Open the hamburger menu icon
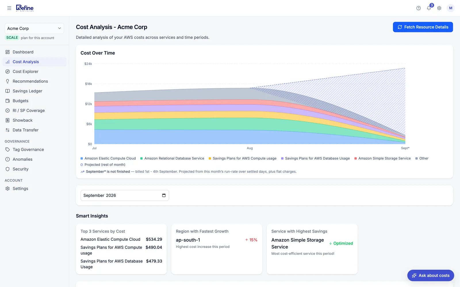460x287 pixels. pos(9,8)
